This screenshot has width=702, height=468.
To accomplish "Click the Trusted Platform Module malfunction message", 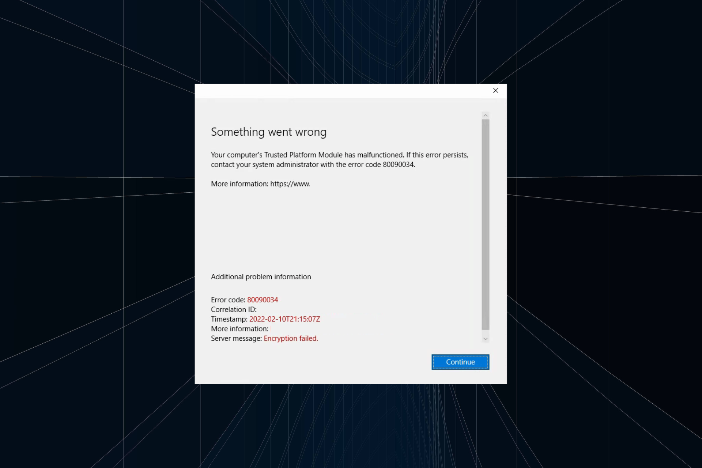I will 340,160.
